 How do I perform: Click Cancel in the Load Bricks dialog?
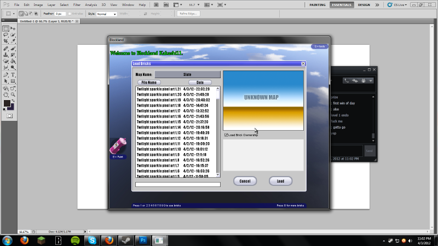tap(245, 181)
